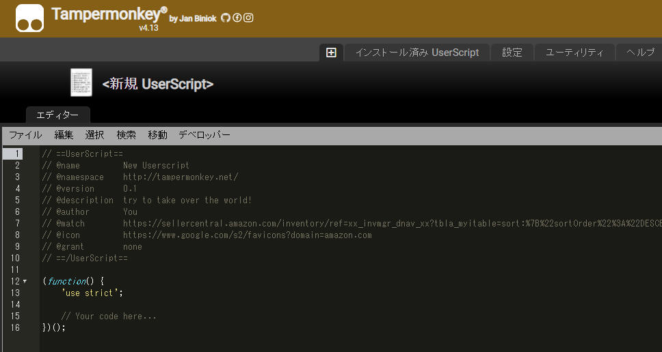
Task: Click the 'use strict' statement
Action: coord(92,293)
